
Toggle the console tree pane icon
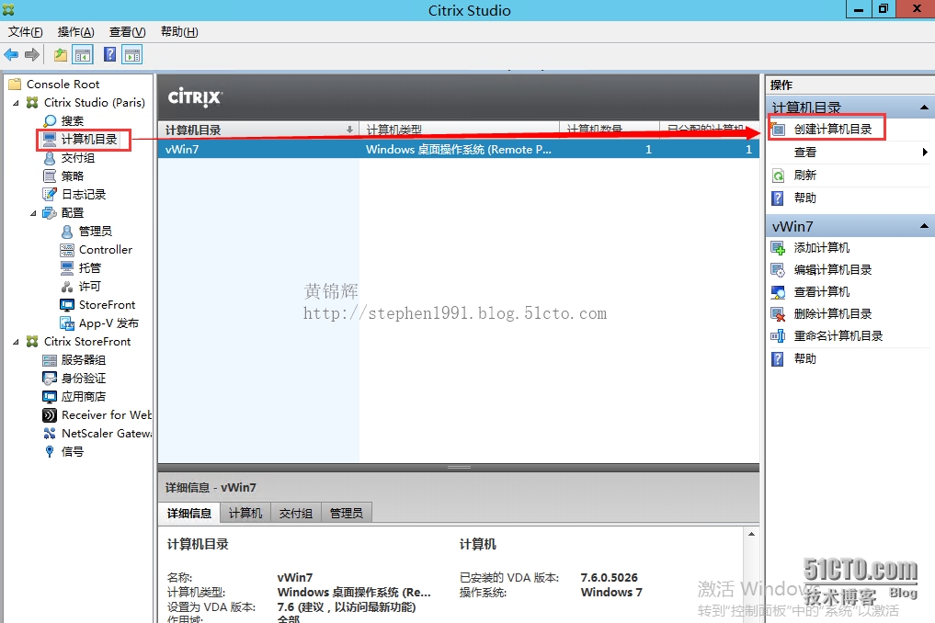[83, 55]
